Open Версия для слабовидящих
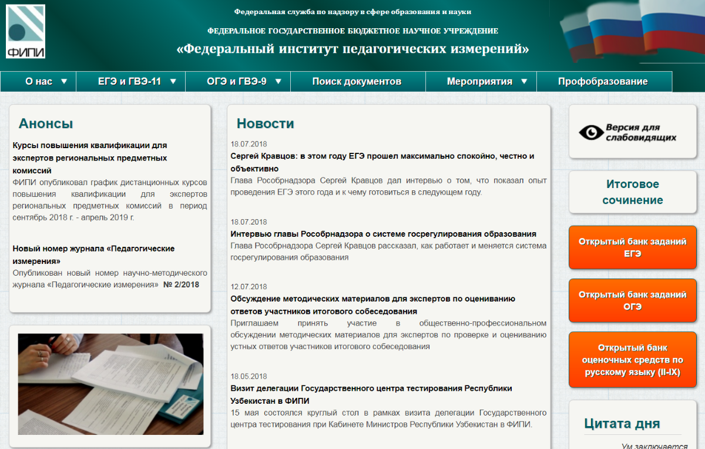Viewport: 705px width, 449px height. point(633,133)
